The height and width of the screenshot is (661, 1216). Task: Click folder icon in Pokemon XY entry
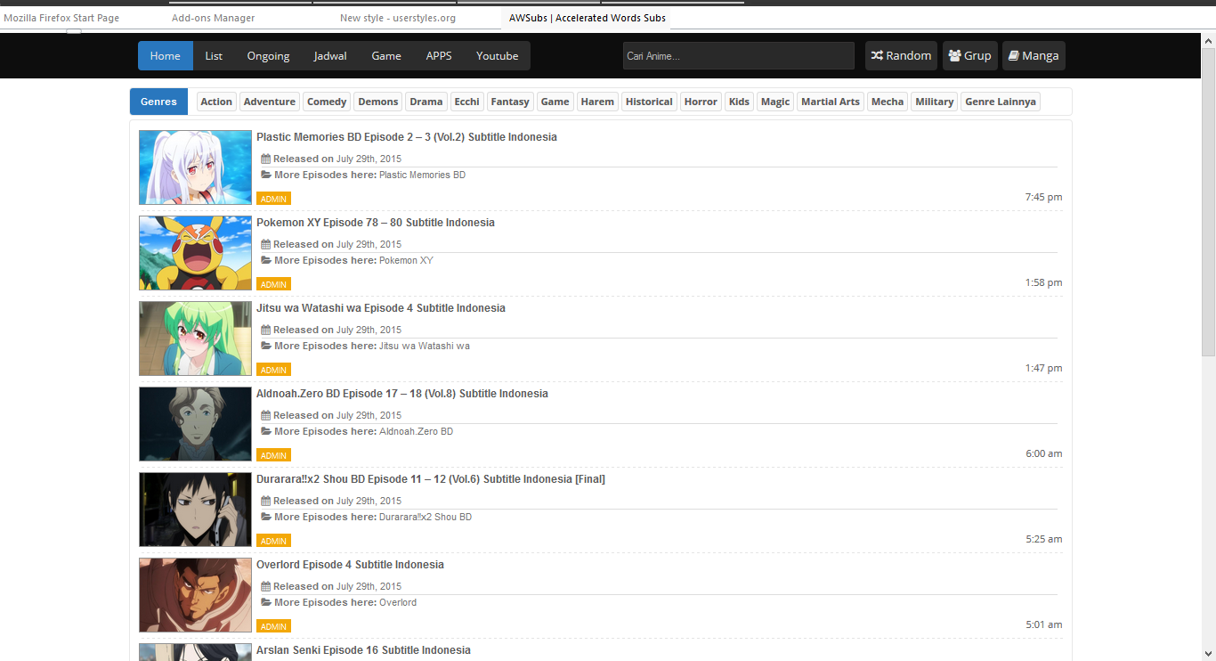tap(265, 260)
